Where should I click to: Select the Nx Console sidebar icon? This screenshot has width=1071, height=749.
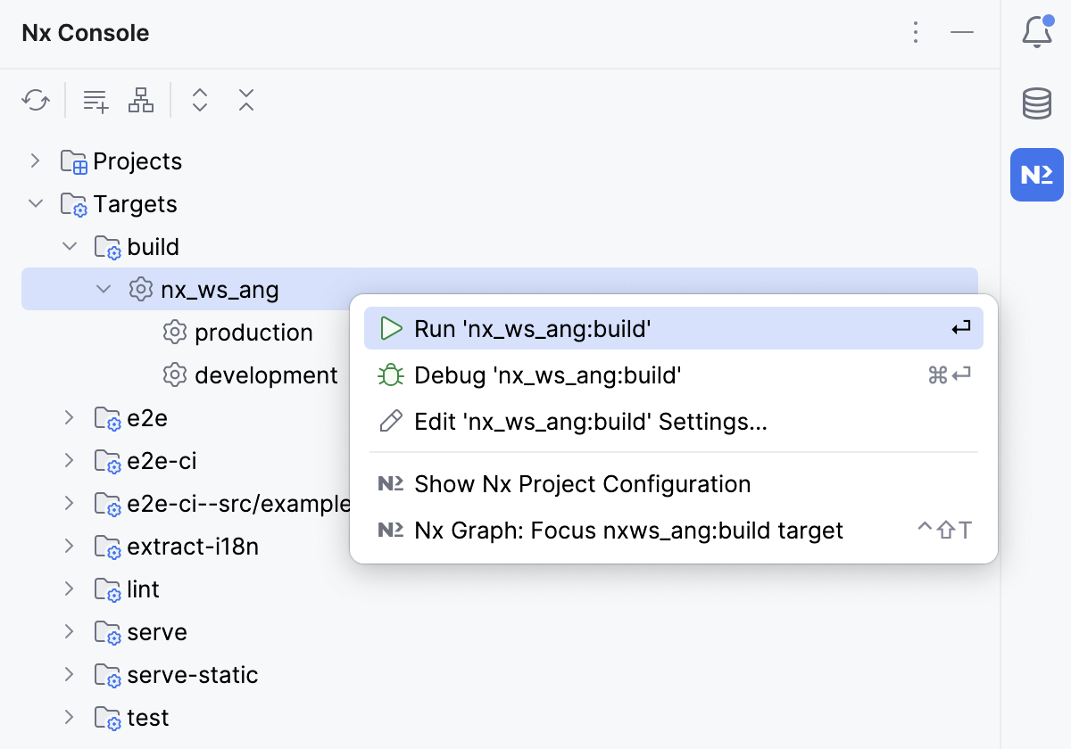coord(1036,175)
